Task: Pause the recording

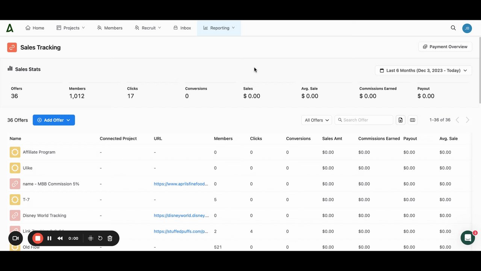Action: click(x=49, y=238)
